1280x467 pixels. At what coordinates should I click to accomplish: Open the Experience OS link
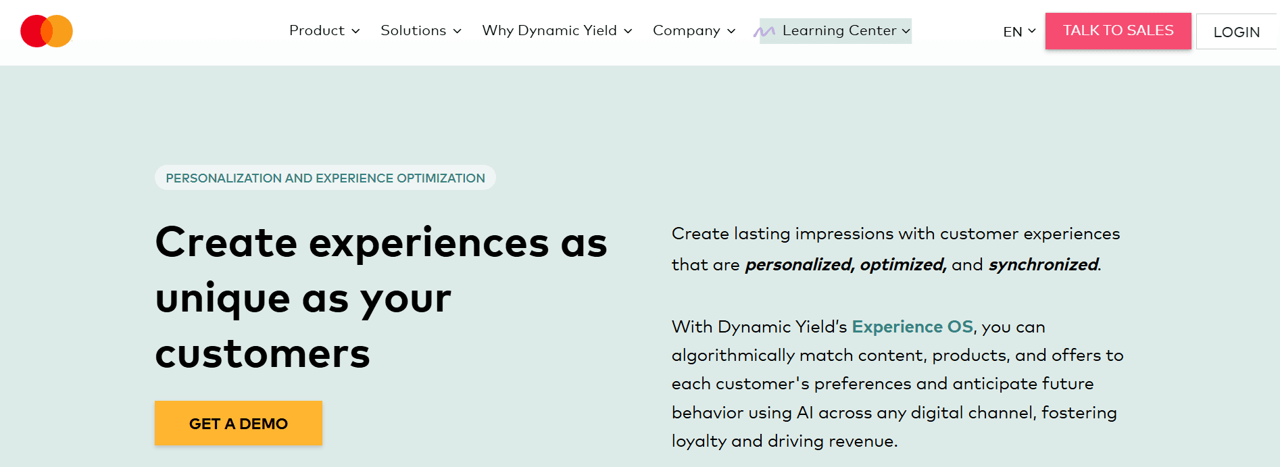[x=912, y=326]
